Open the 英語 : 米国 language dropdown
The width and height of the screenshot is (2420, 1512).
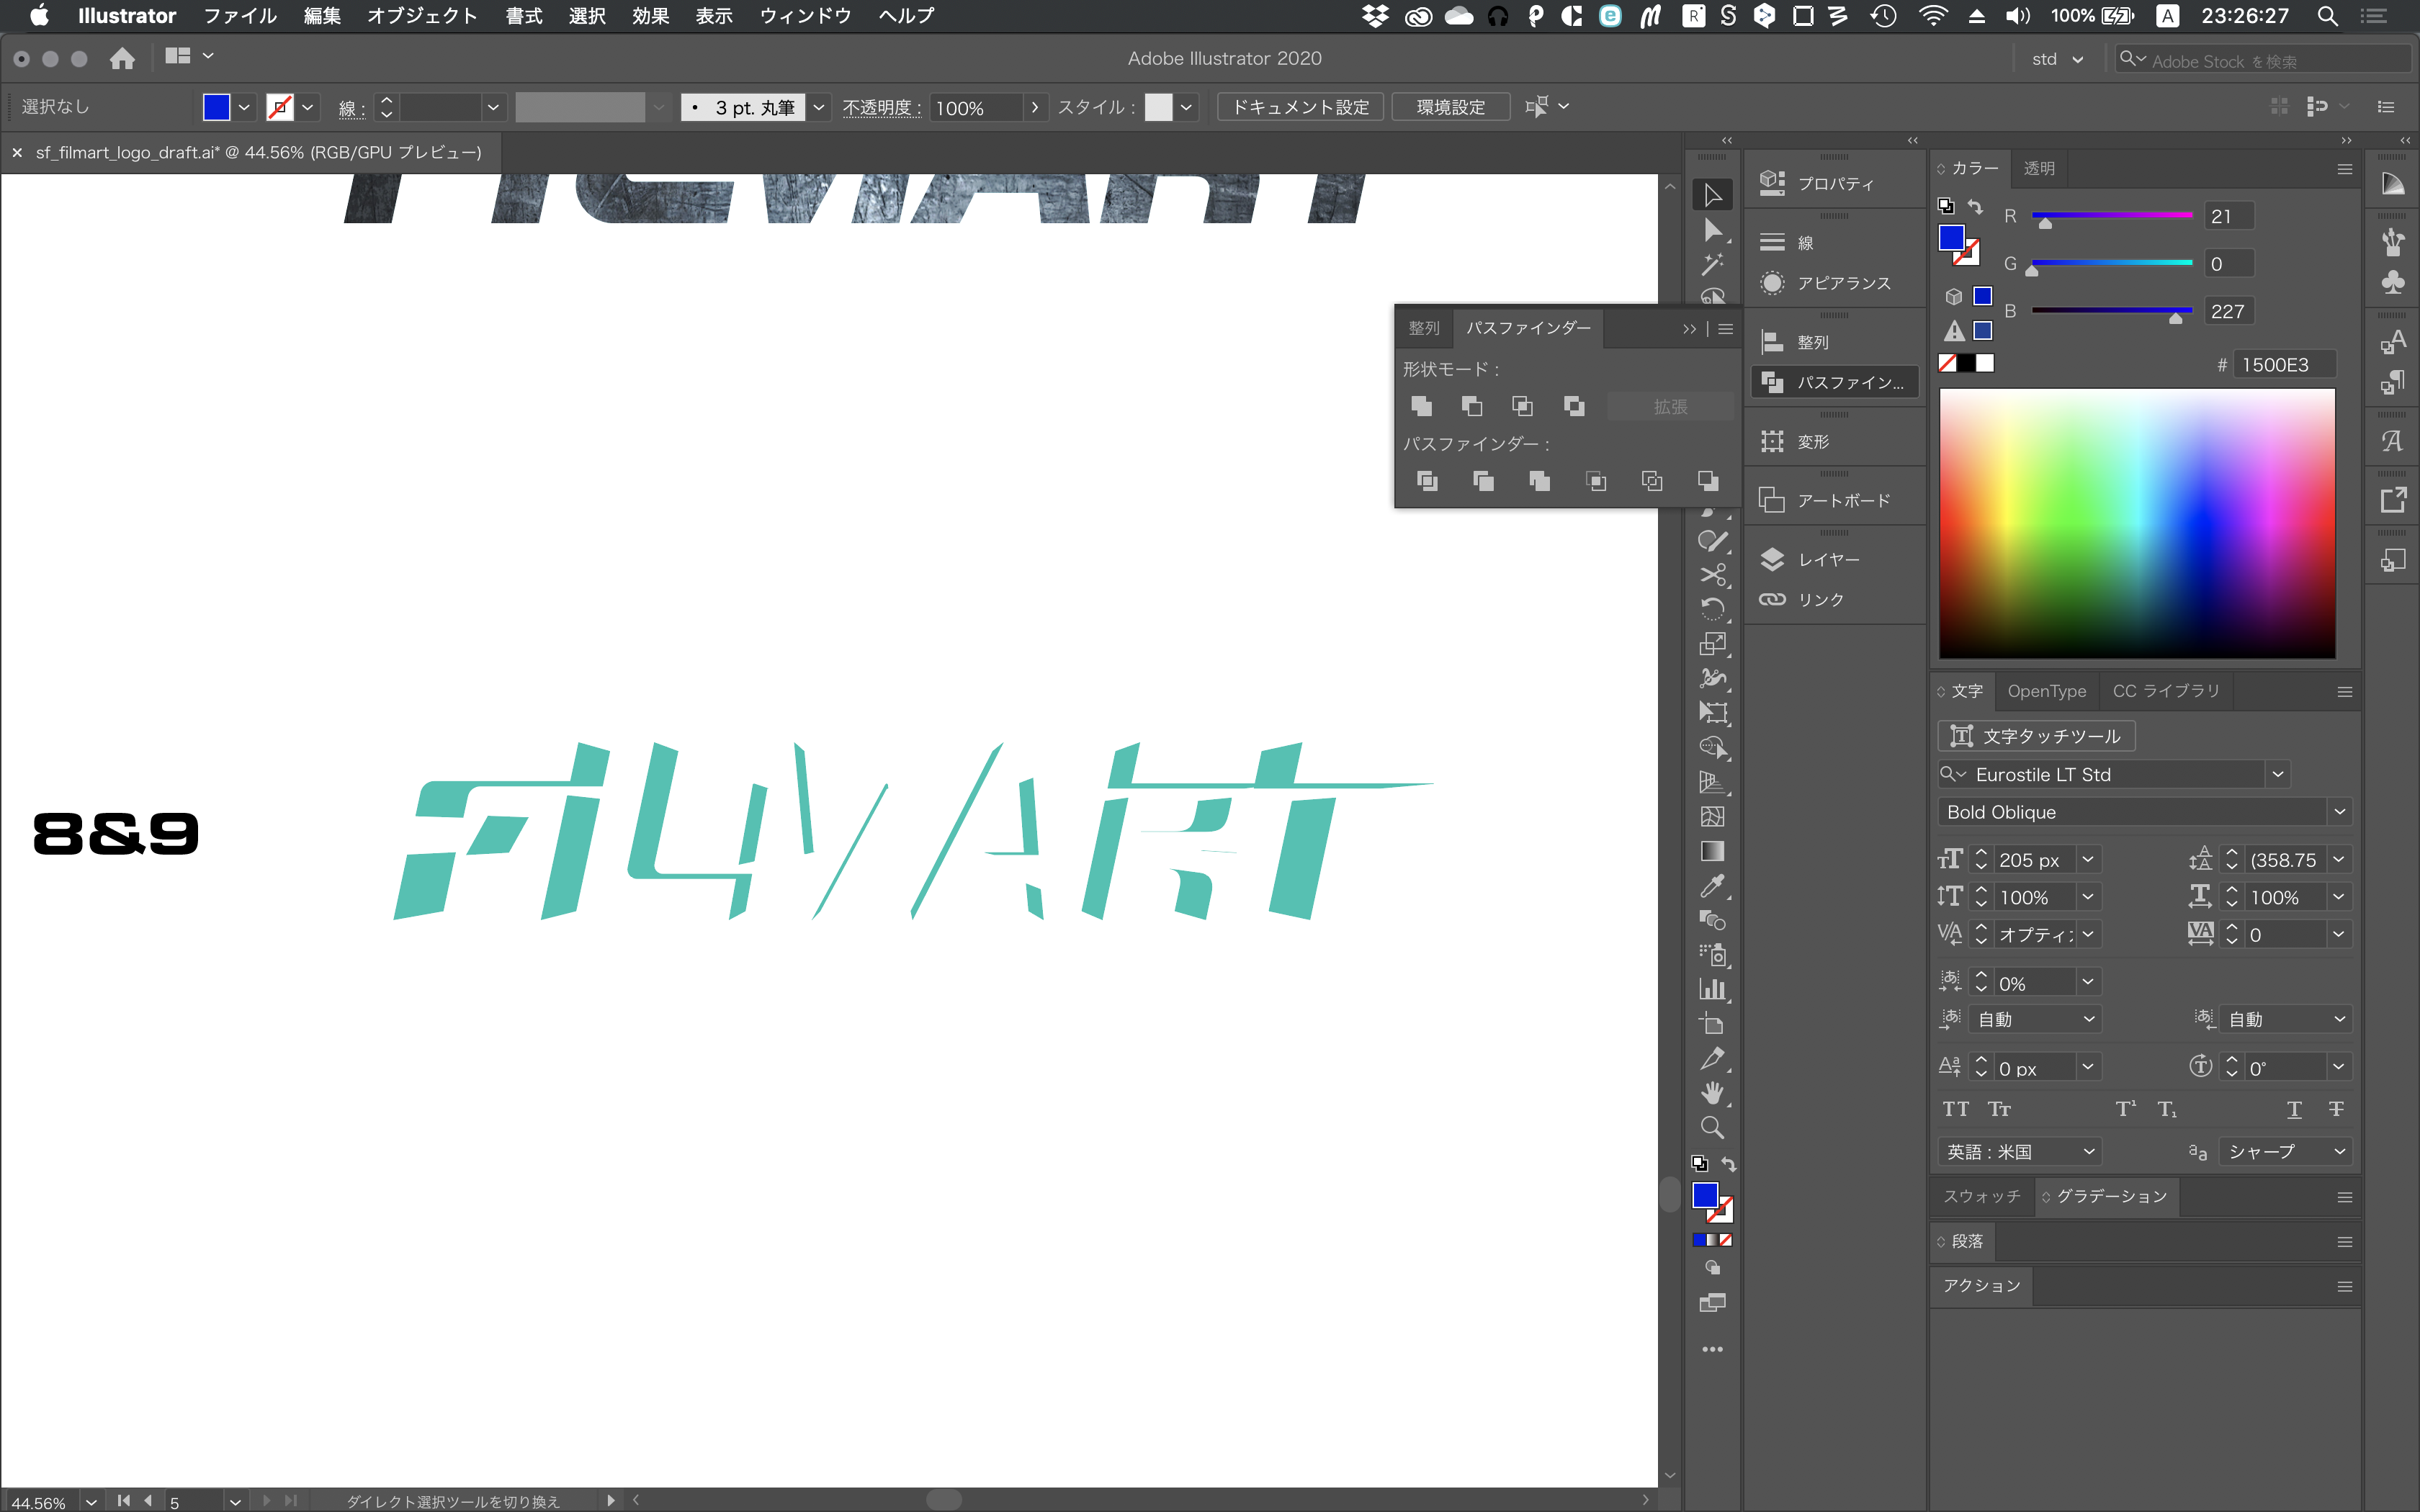(2019, 1152)
